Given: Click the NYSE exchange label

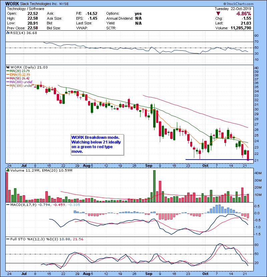Looking at the screenshot, I should pyautogui.click(x=64, y=4).
